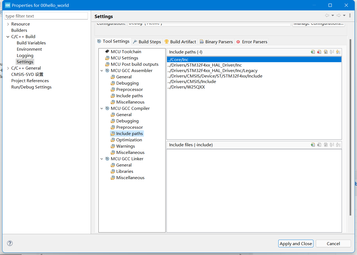Select Debugging under MCU GCC Assembler

(127, 83)
